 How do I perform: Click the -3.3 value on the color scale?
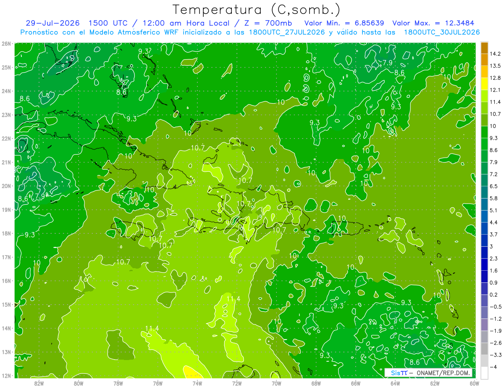[x=496, y=355]
